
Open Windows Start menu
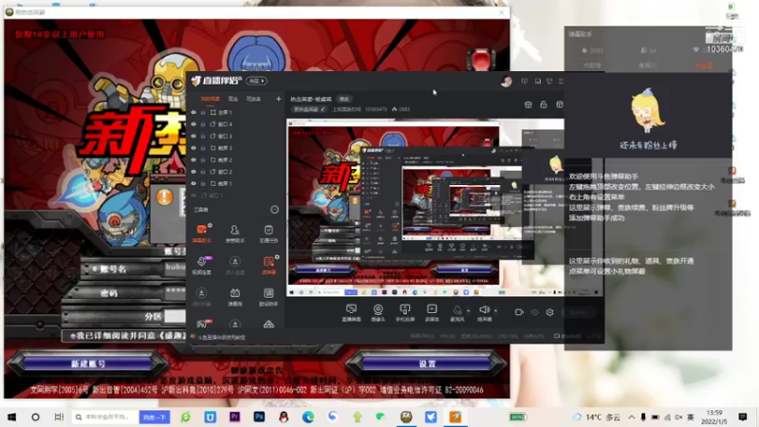[x=11, y=417]
